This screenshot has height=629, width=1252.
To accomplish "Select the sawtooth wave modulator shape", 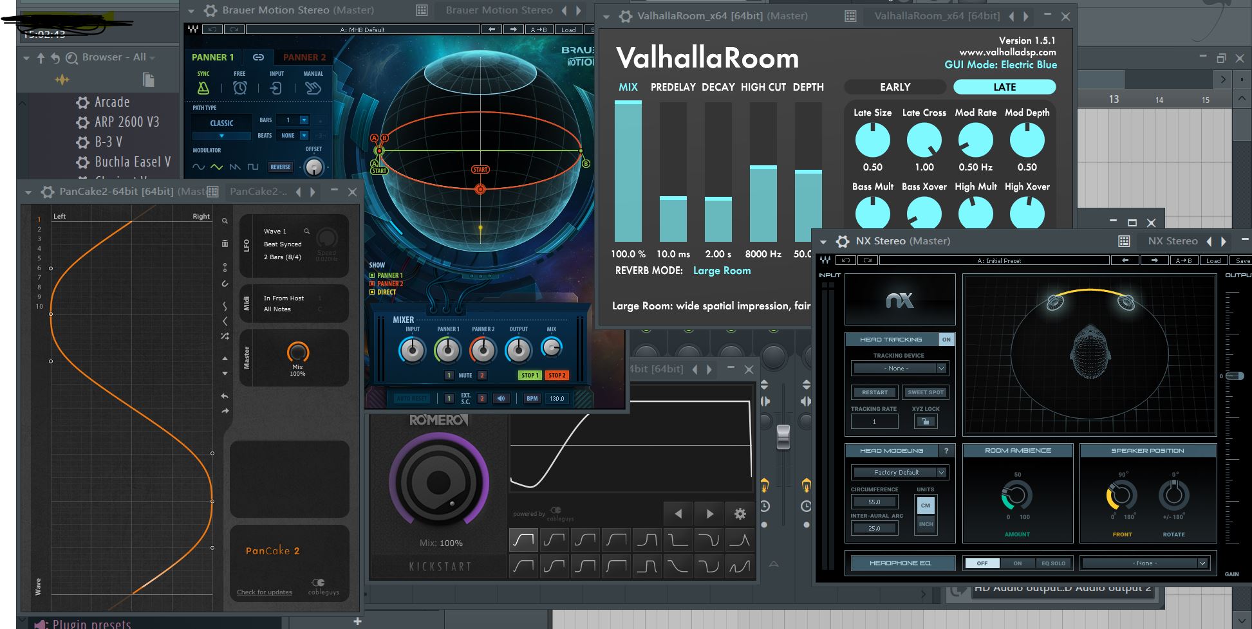I will [235, 167].
